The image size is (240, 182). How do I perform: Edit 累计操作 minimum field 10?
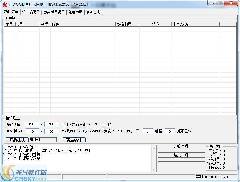(32, 131)
